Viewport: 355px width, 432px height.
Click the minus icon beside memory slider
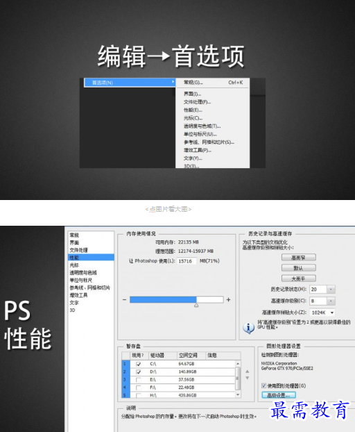pyautogui.click(x=124, y=299)
